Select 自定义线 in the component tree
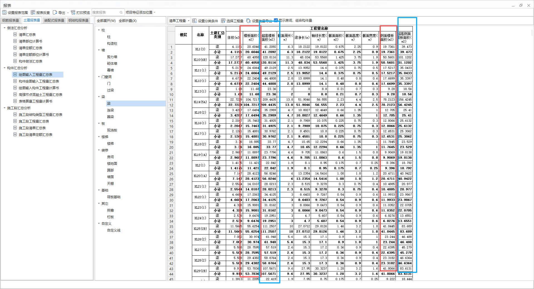This screenshot has height=289, width=534. click(x=114, y=230)
